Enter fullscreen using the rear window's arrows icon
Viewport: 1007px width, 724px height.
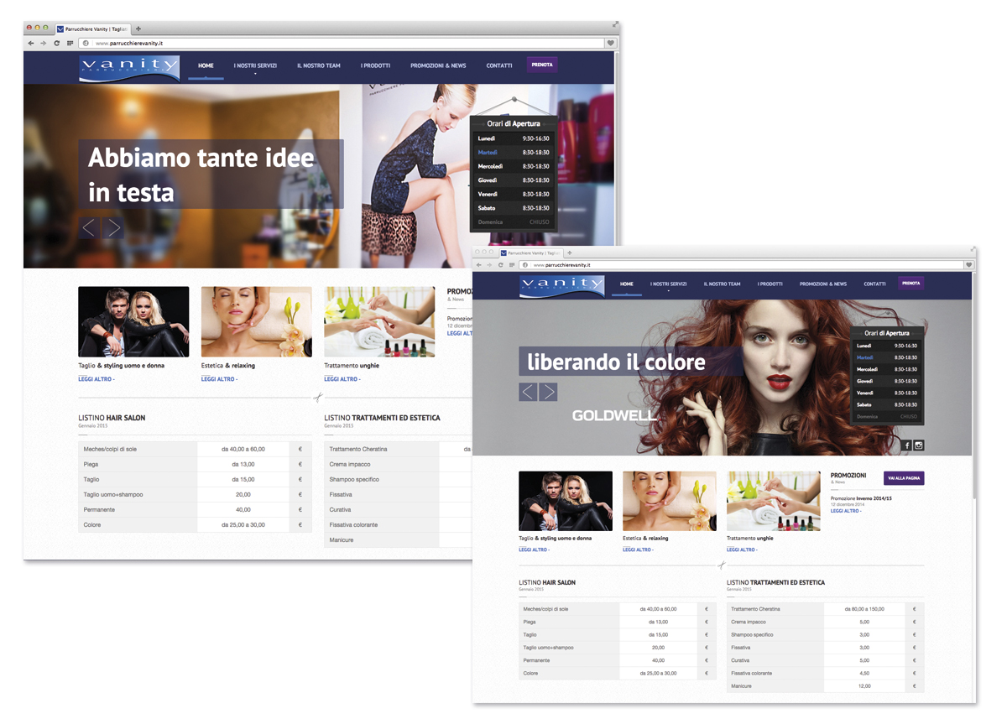614,25
